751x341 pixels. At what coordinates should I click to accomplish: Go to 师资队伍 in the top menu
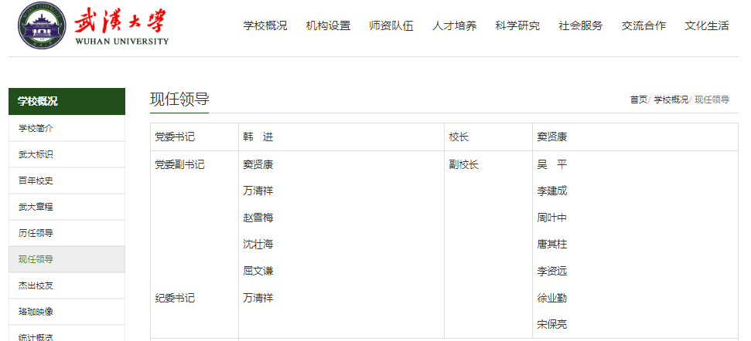[x=391, y=25]
